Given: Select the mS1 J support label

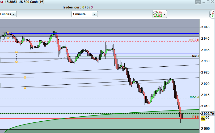Looking at the screenshot, I should click(x=194, y=97).
